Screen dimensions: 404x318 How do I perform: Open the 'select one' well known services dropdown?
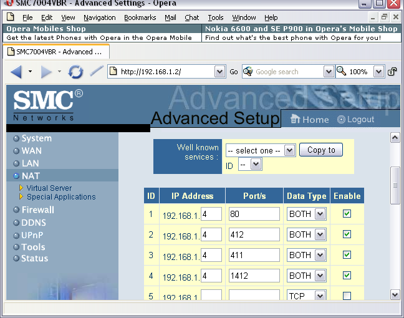click(x=260, y=150)
